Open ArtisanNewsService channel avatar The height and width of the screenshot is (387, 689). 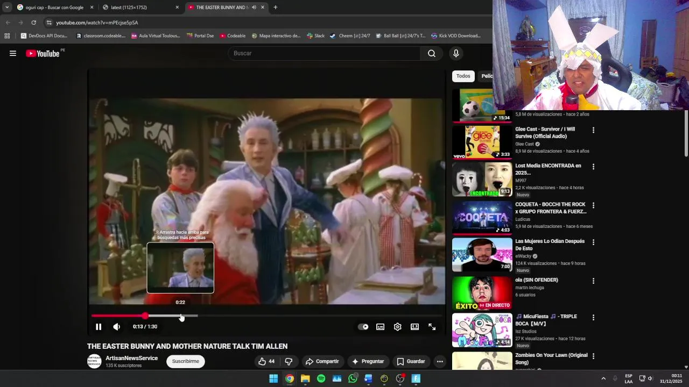tap(94, 361)
